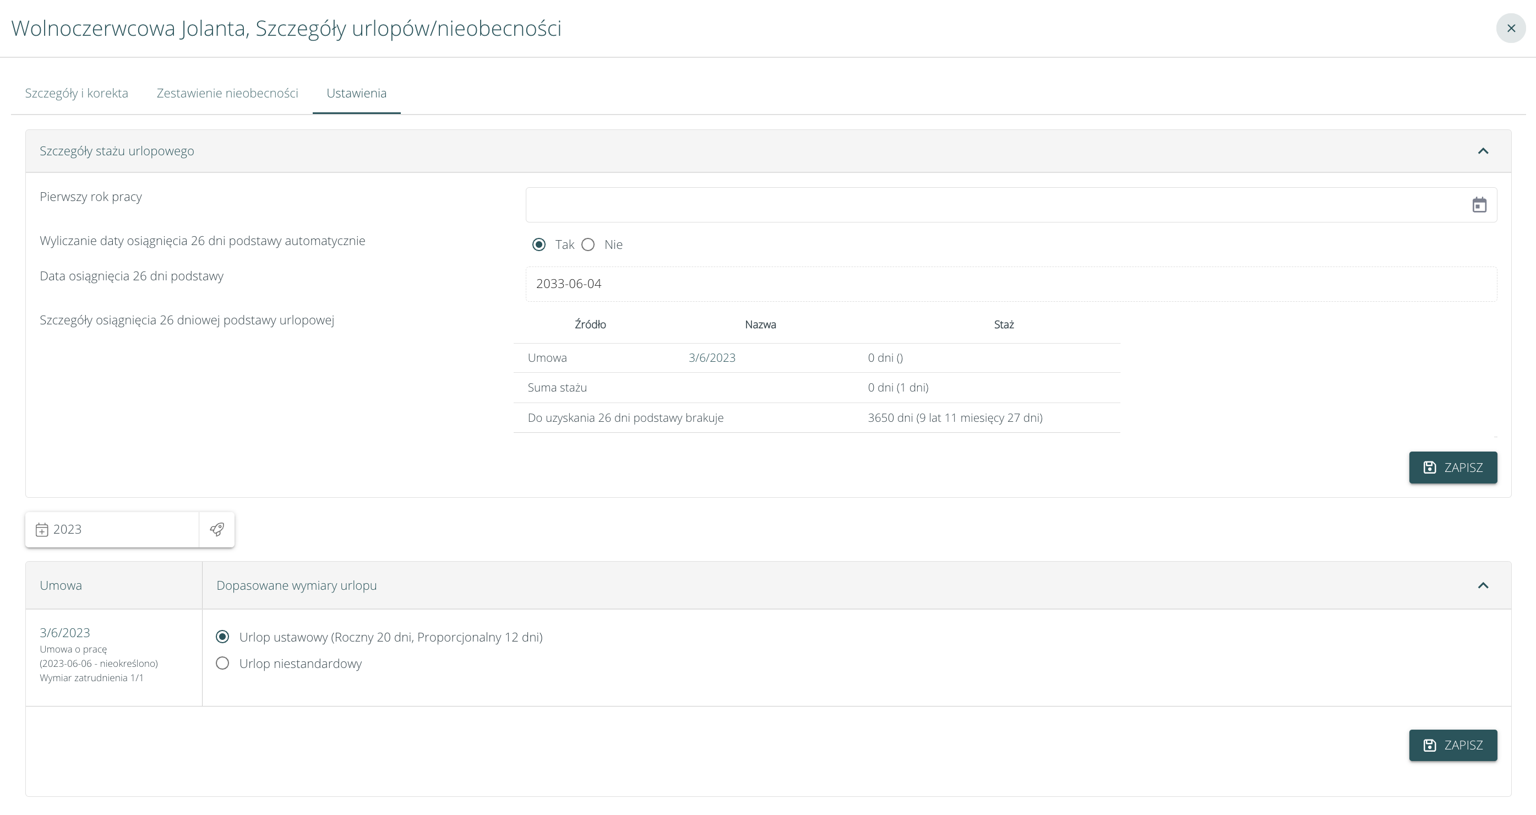Select Tak for automatic date calculation
The image size is (1536, 815).
539,244
